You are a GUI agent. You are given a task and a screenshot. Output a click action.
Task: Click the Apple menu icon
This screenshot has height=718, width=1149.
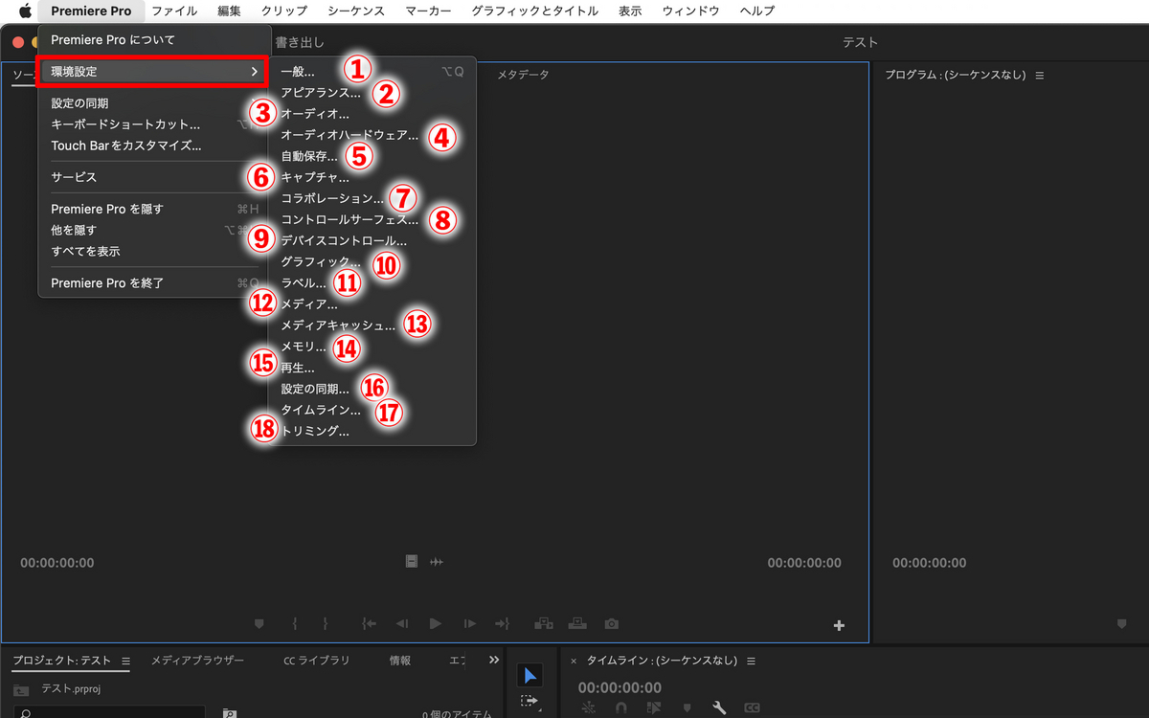point(25,11)
